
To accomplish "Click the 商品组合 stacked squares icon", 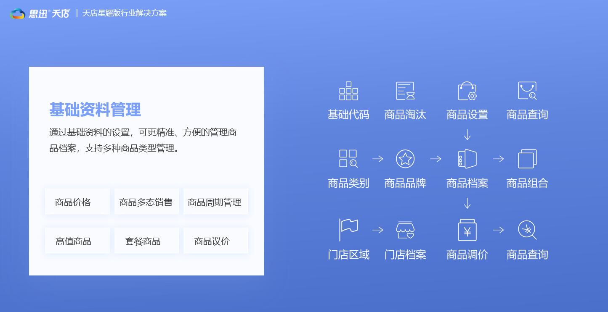I will (x=527, y=159).
